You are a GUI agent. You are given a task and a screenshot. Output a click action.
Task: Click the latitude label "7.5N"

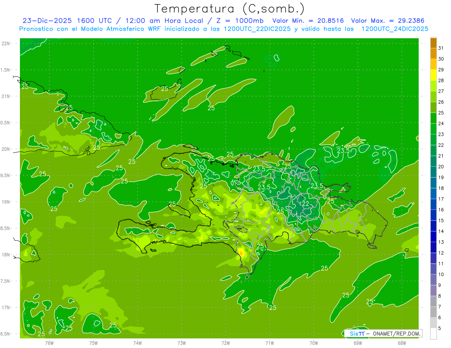pyautogui.click(x=6, y=281)
